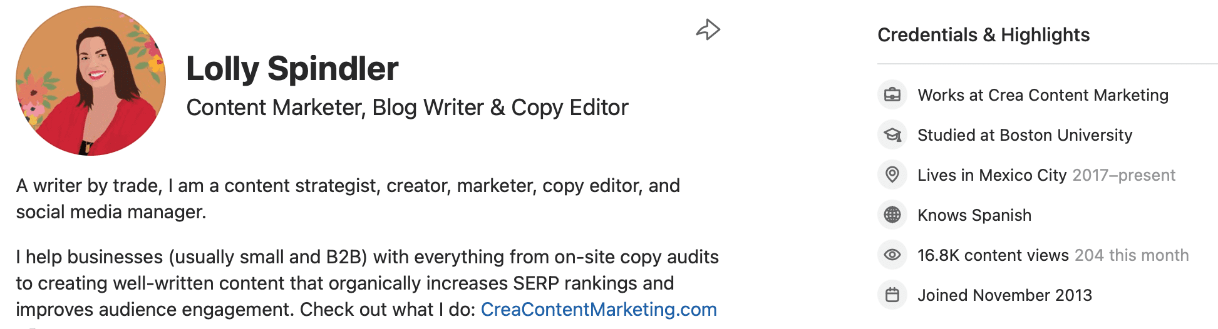
Task: Click the briefcase employment icon
Action: click(x=892, y=95)
